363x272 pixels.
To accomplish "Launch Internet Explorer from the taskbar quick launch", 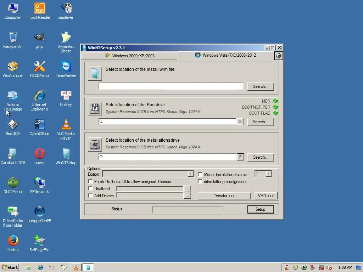I will [x=40, y=268].
